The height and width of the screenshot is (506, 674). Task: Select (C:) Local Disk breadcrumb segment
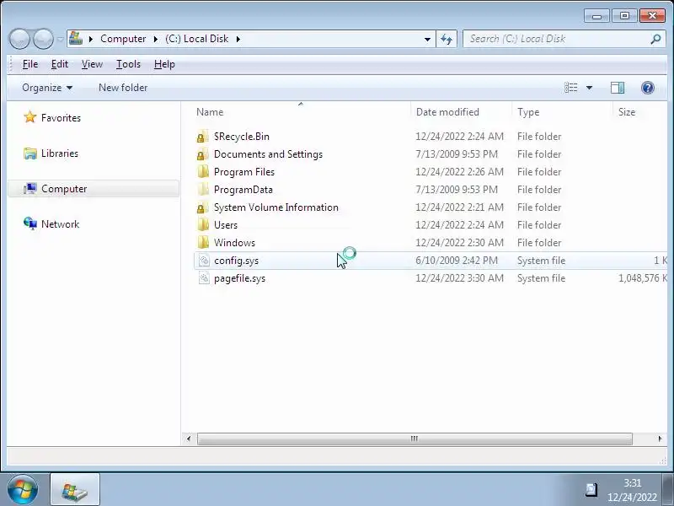(x=197, y=39)
